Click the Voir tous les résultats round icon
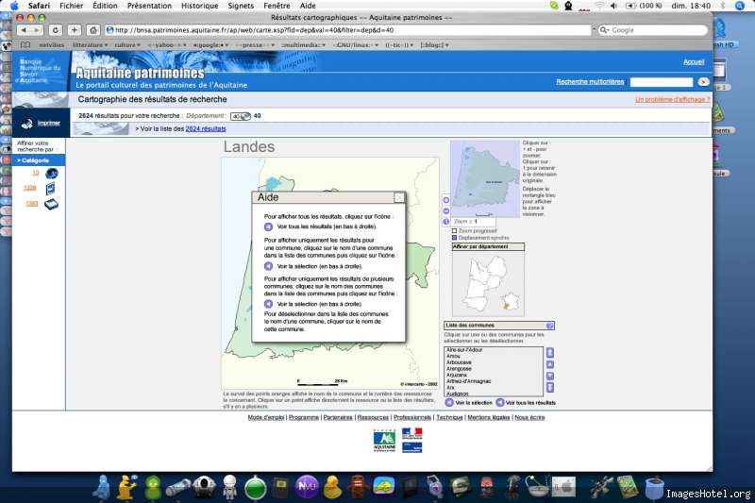The width and height of the screenshot is (755, 503). (x=500, y=402)
